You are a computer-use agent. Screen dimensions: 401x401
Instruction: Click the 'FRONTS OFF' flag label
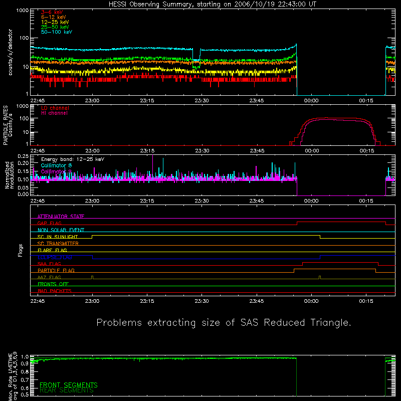53,284
